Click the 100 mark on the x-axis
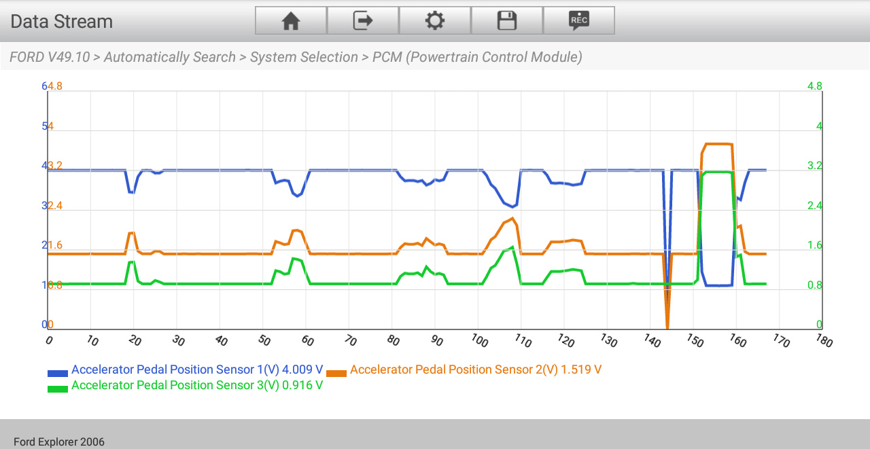Viewport: 870px width, 449px height. [478, 341]
